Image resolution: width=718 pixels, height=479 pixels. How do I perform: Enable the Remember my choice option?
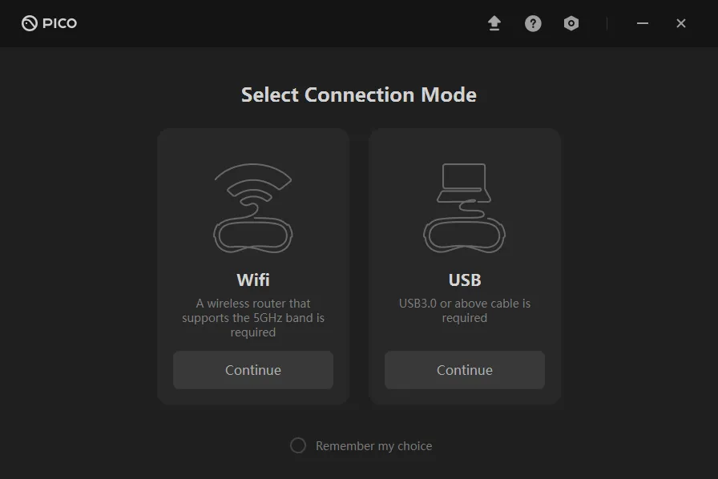point(297,445)
